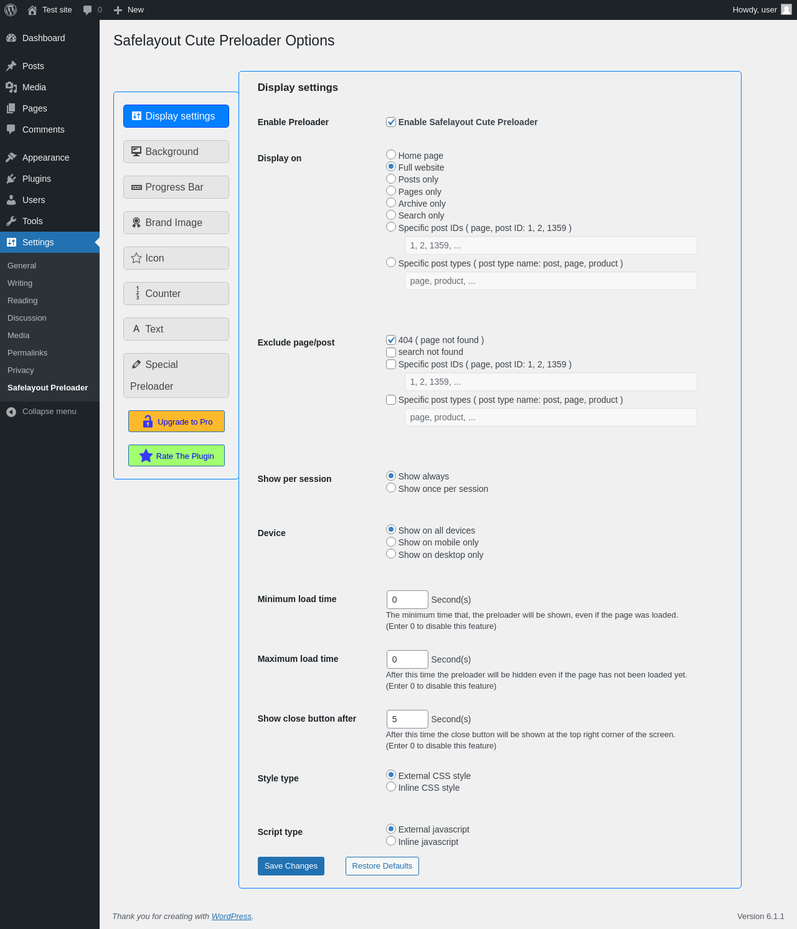This screenshot has width=797, height=929.
Task: Click Howdy, user account link
Action: (x=762, y=10)
